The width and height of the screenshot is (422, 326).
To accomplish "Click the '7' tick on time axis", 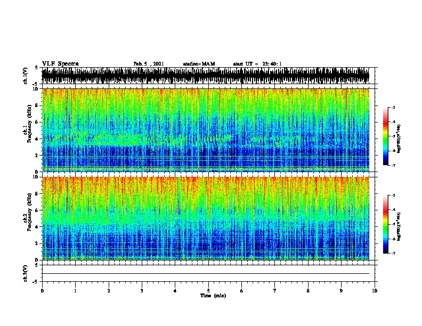I will coord(275,291).
